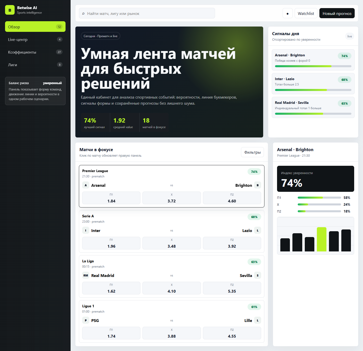
Task: Click the П2 18% probability bar
Action: [x=319, y=211]
